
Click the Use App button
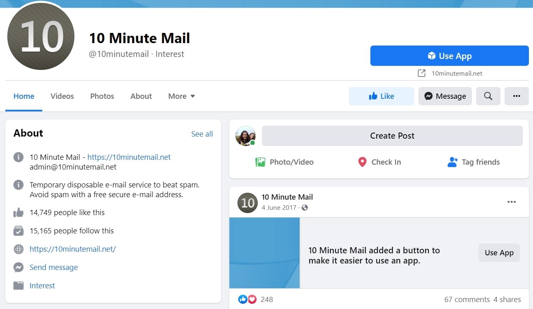click(449, 56)
